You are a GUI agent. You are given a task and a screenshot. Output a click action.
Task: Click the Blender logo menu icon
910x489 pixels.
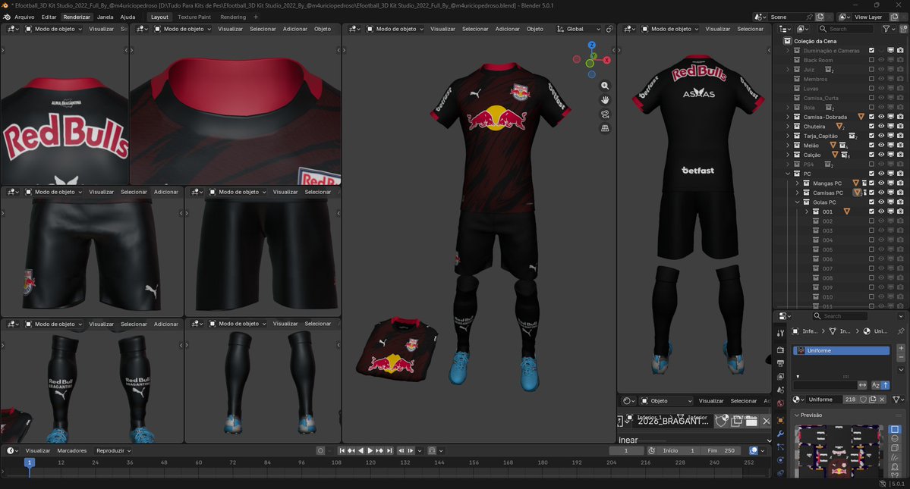pyautogui.click(x=7, y=17)
